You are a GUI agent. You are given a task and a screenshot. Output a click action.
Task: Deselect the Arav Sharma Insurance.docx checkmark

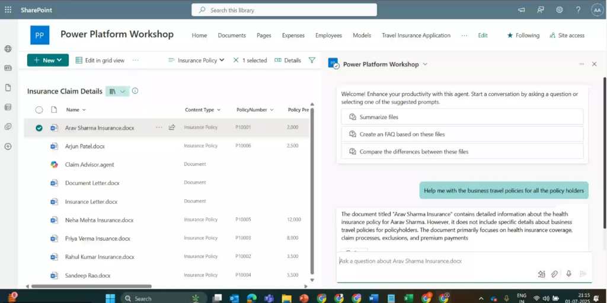39,128
